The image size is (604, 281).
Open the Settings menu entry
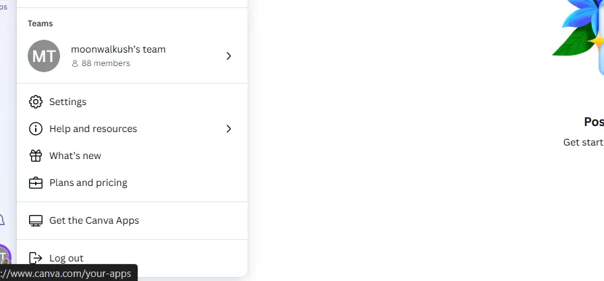coord(132,102)
